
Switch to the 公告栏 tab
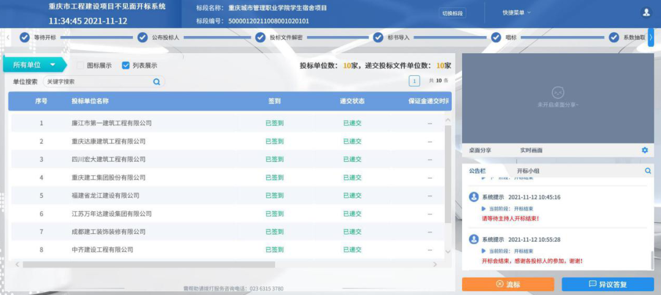[477, 171]
